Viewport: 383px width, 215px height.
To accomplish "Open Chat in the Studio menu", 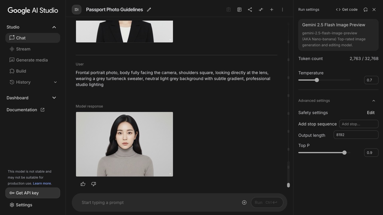I will pos(33,38).
